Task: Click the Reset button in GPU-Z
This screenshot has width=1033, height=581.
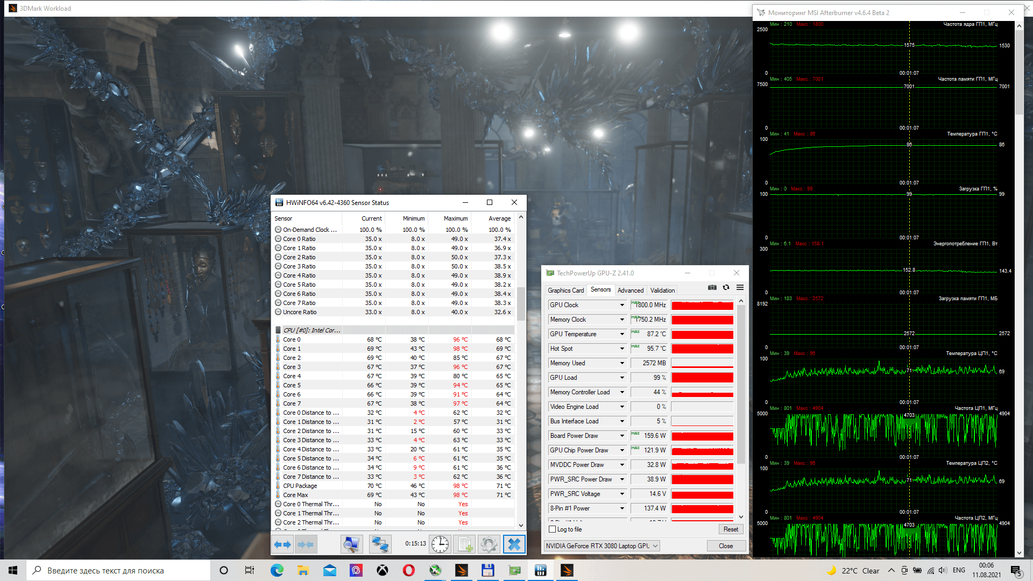Action: tap(730, 529)
